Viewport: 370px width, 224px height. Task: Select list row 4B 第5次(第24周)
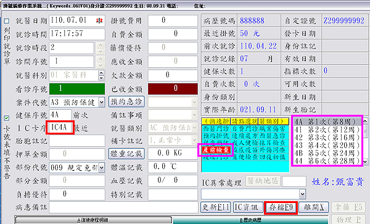tap(327, 153)
